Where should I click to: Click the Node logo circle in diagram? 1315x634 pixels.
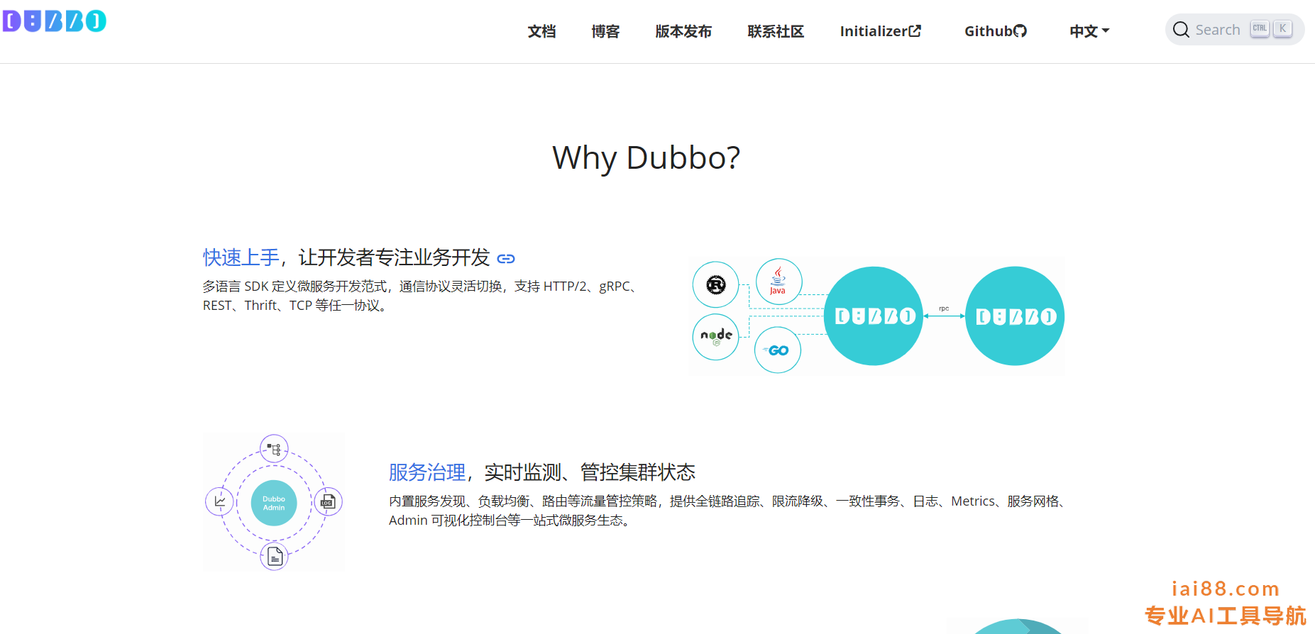click(716, 337)
